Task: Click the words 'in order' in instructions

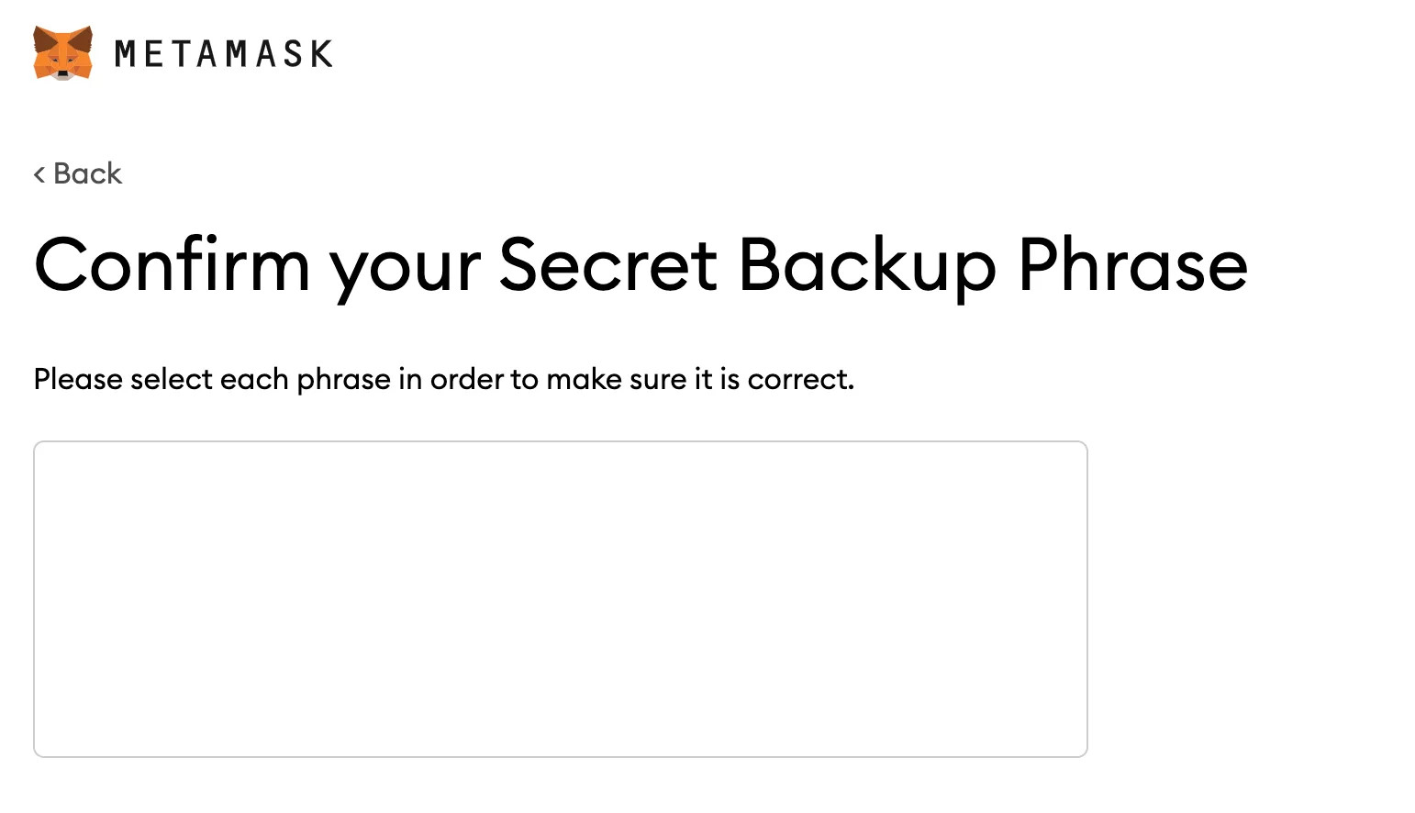Action: (x=451, y=380)
